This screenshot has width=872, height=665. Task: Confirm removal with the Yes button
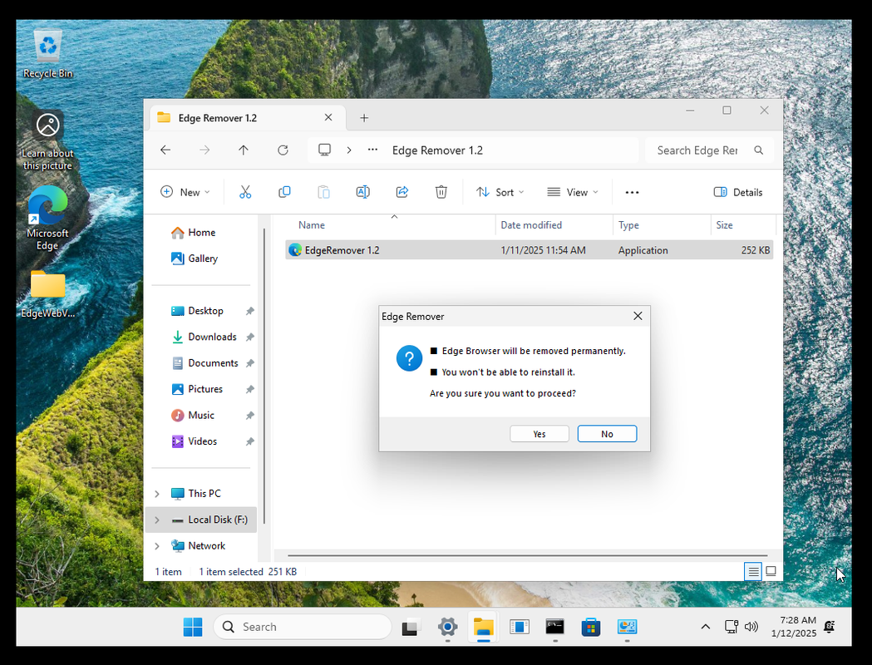[x=539, y=434]
